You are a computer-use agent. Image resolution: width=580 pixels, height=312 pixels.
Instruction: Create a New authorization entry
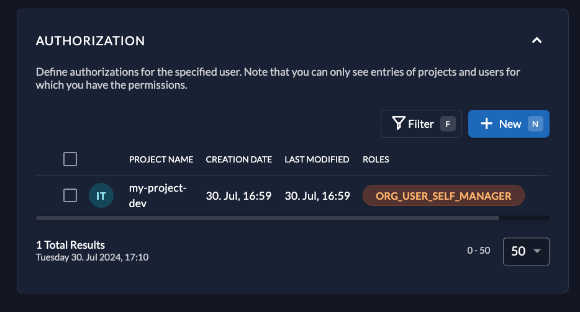point(509,124)
